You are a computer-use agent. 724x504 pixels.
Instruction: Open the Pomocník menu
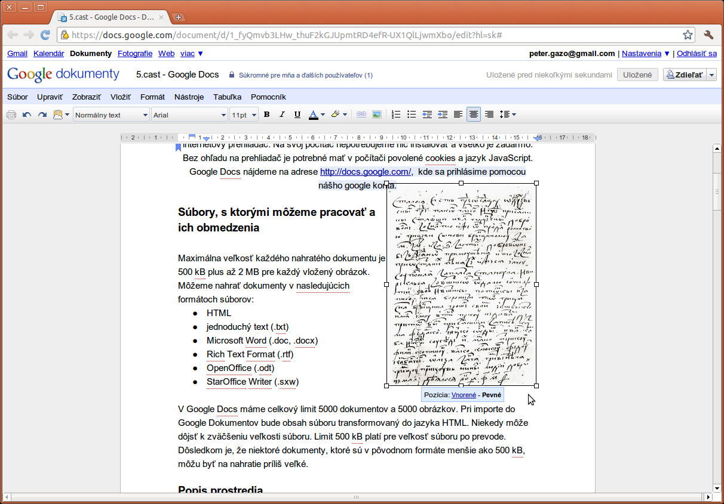point(268,97)
